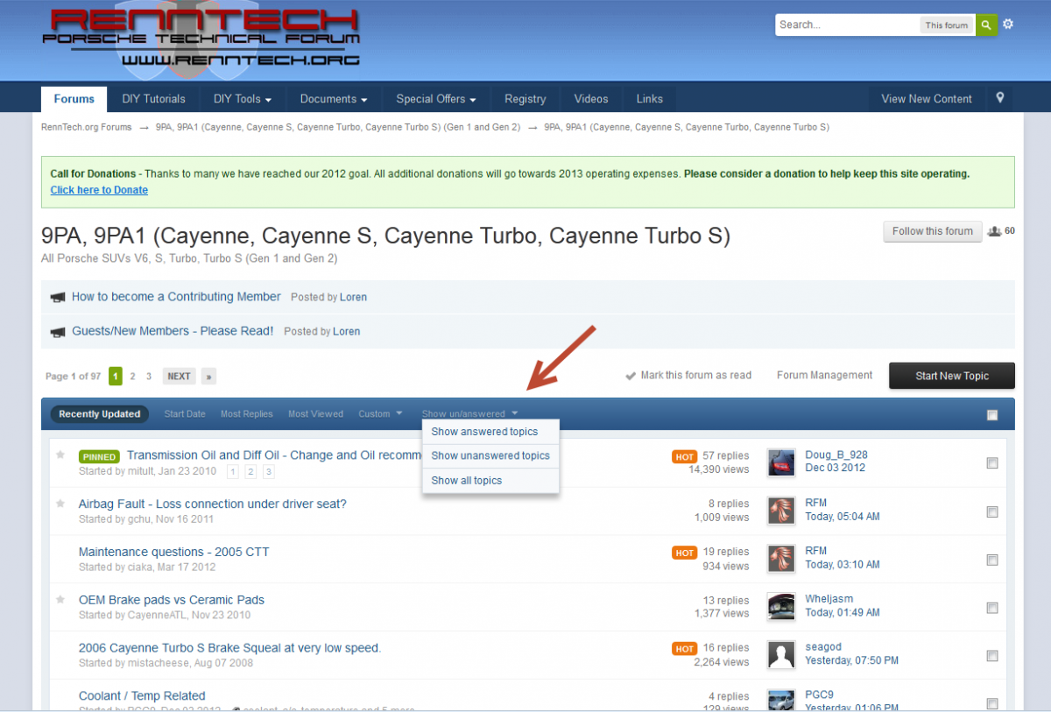This screenshot has height=712, width=1051.
Task: Jump to page 3 of Transmission Oil topic
Action: pos(269,472)
